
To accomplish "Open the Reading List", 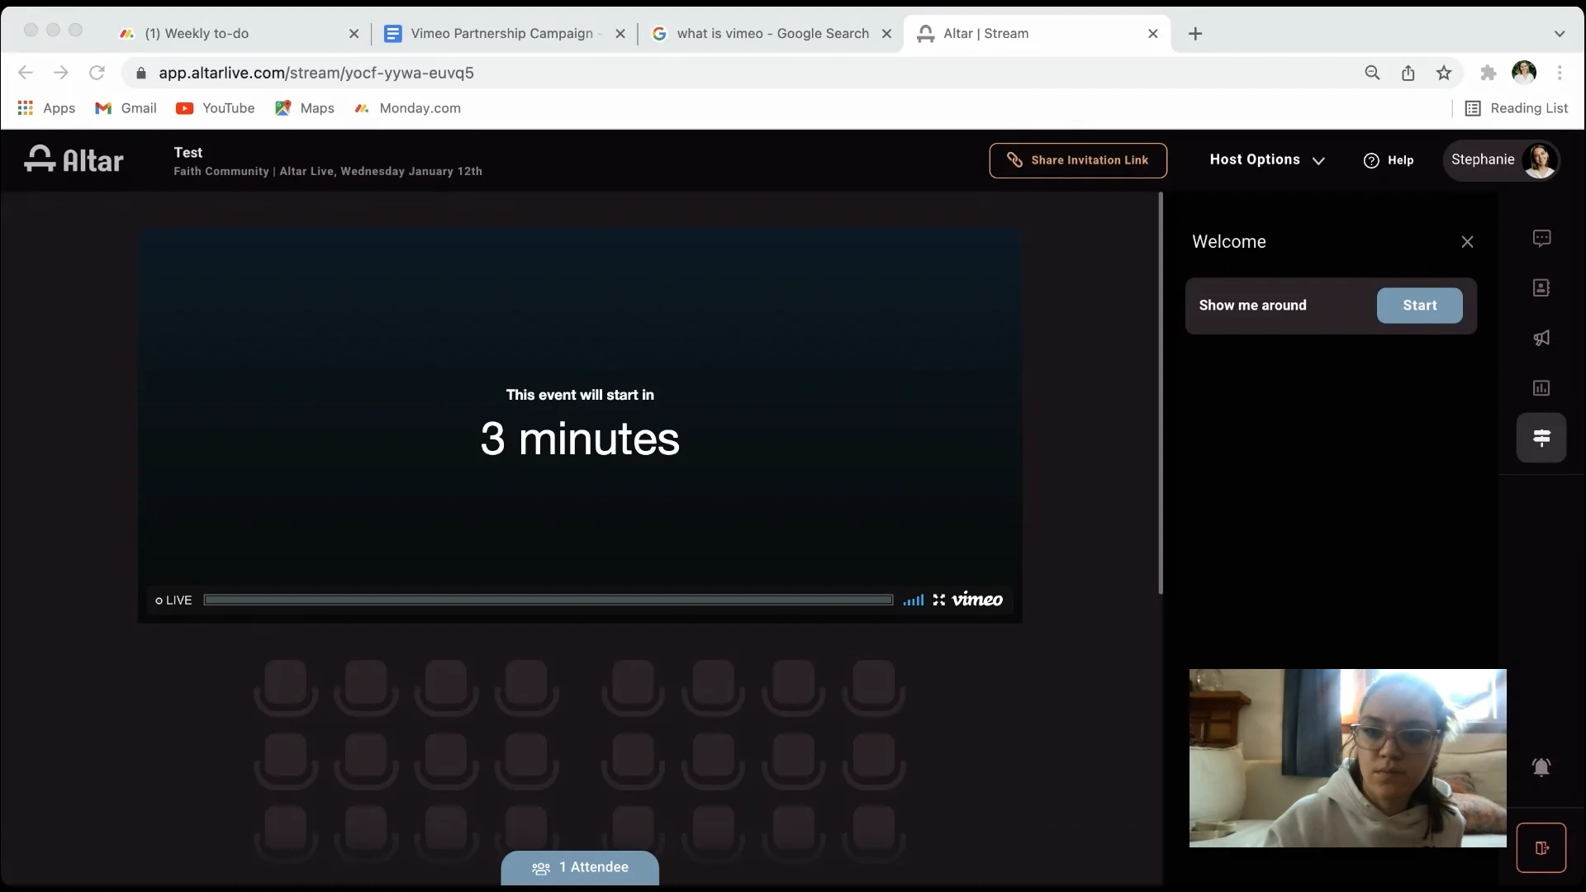I will [1516, 108].
